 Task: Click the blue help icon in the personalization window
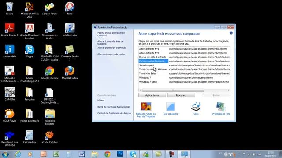(x=231, y=33)
